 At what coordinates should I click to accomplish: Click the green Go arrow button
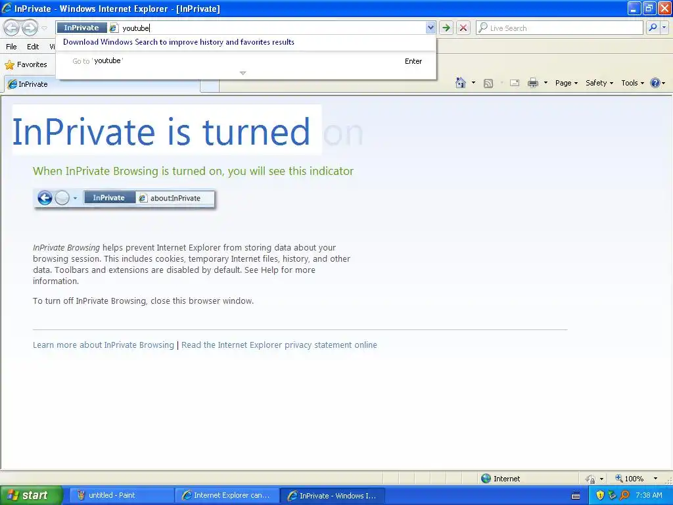tap(446, 28)
